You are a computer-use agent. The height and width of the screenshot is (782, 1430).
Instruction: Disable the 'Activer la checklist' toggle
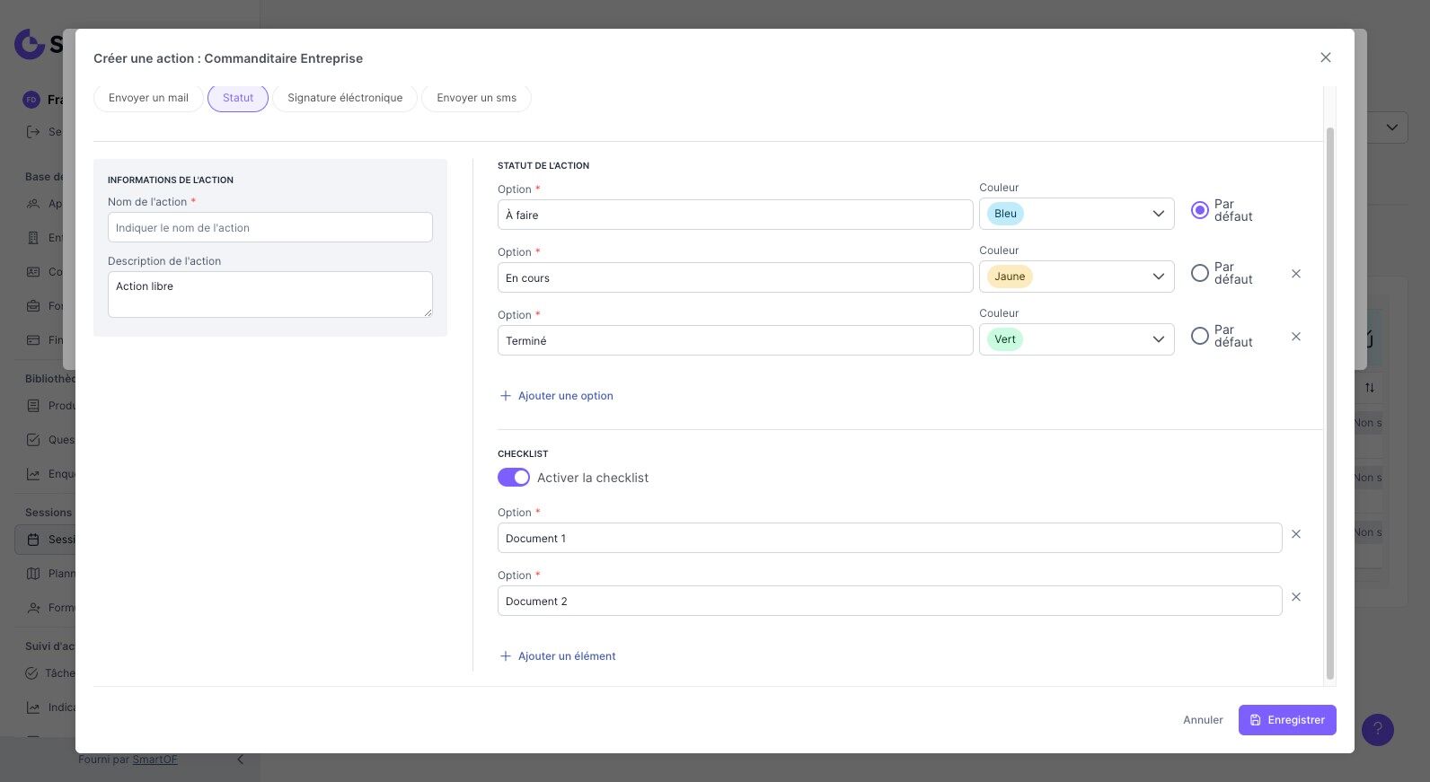[x=514, y=478]
